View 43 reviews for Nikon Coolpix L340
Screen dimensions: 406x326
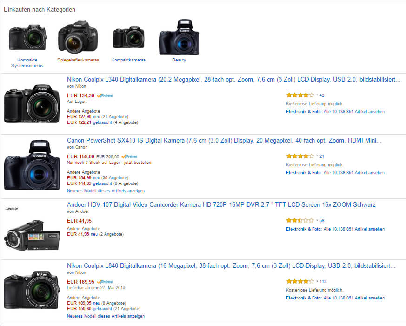click(x=322, y=95)
